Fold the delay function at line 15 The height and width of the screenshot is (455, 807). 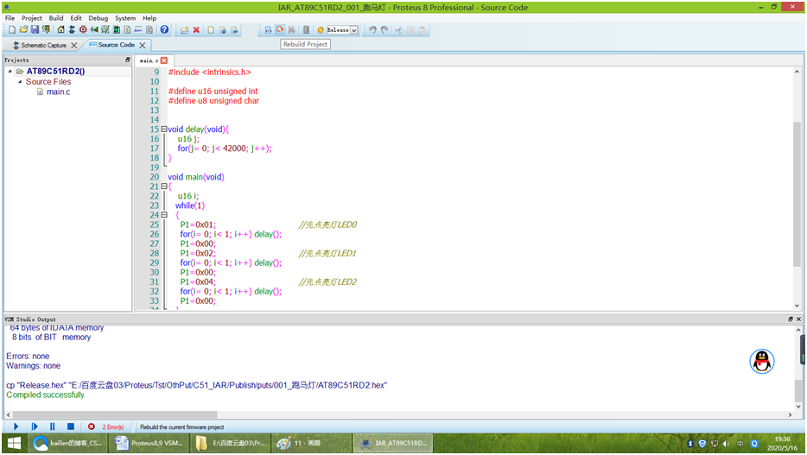163,129
